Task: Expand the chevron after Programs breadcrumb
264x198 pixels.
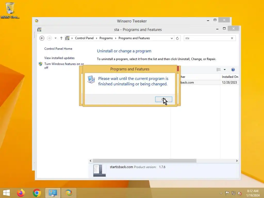Action: pos(116,38)
